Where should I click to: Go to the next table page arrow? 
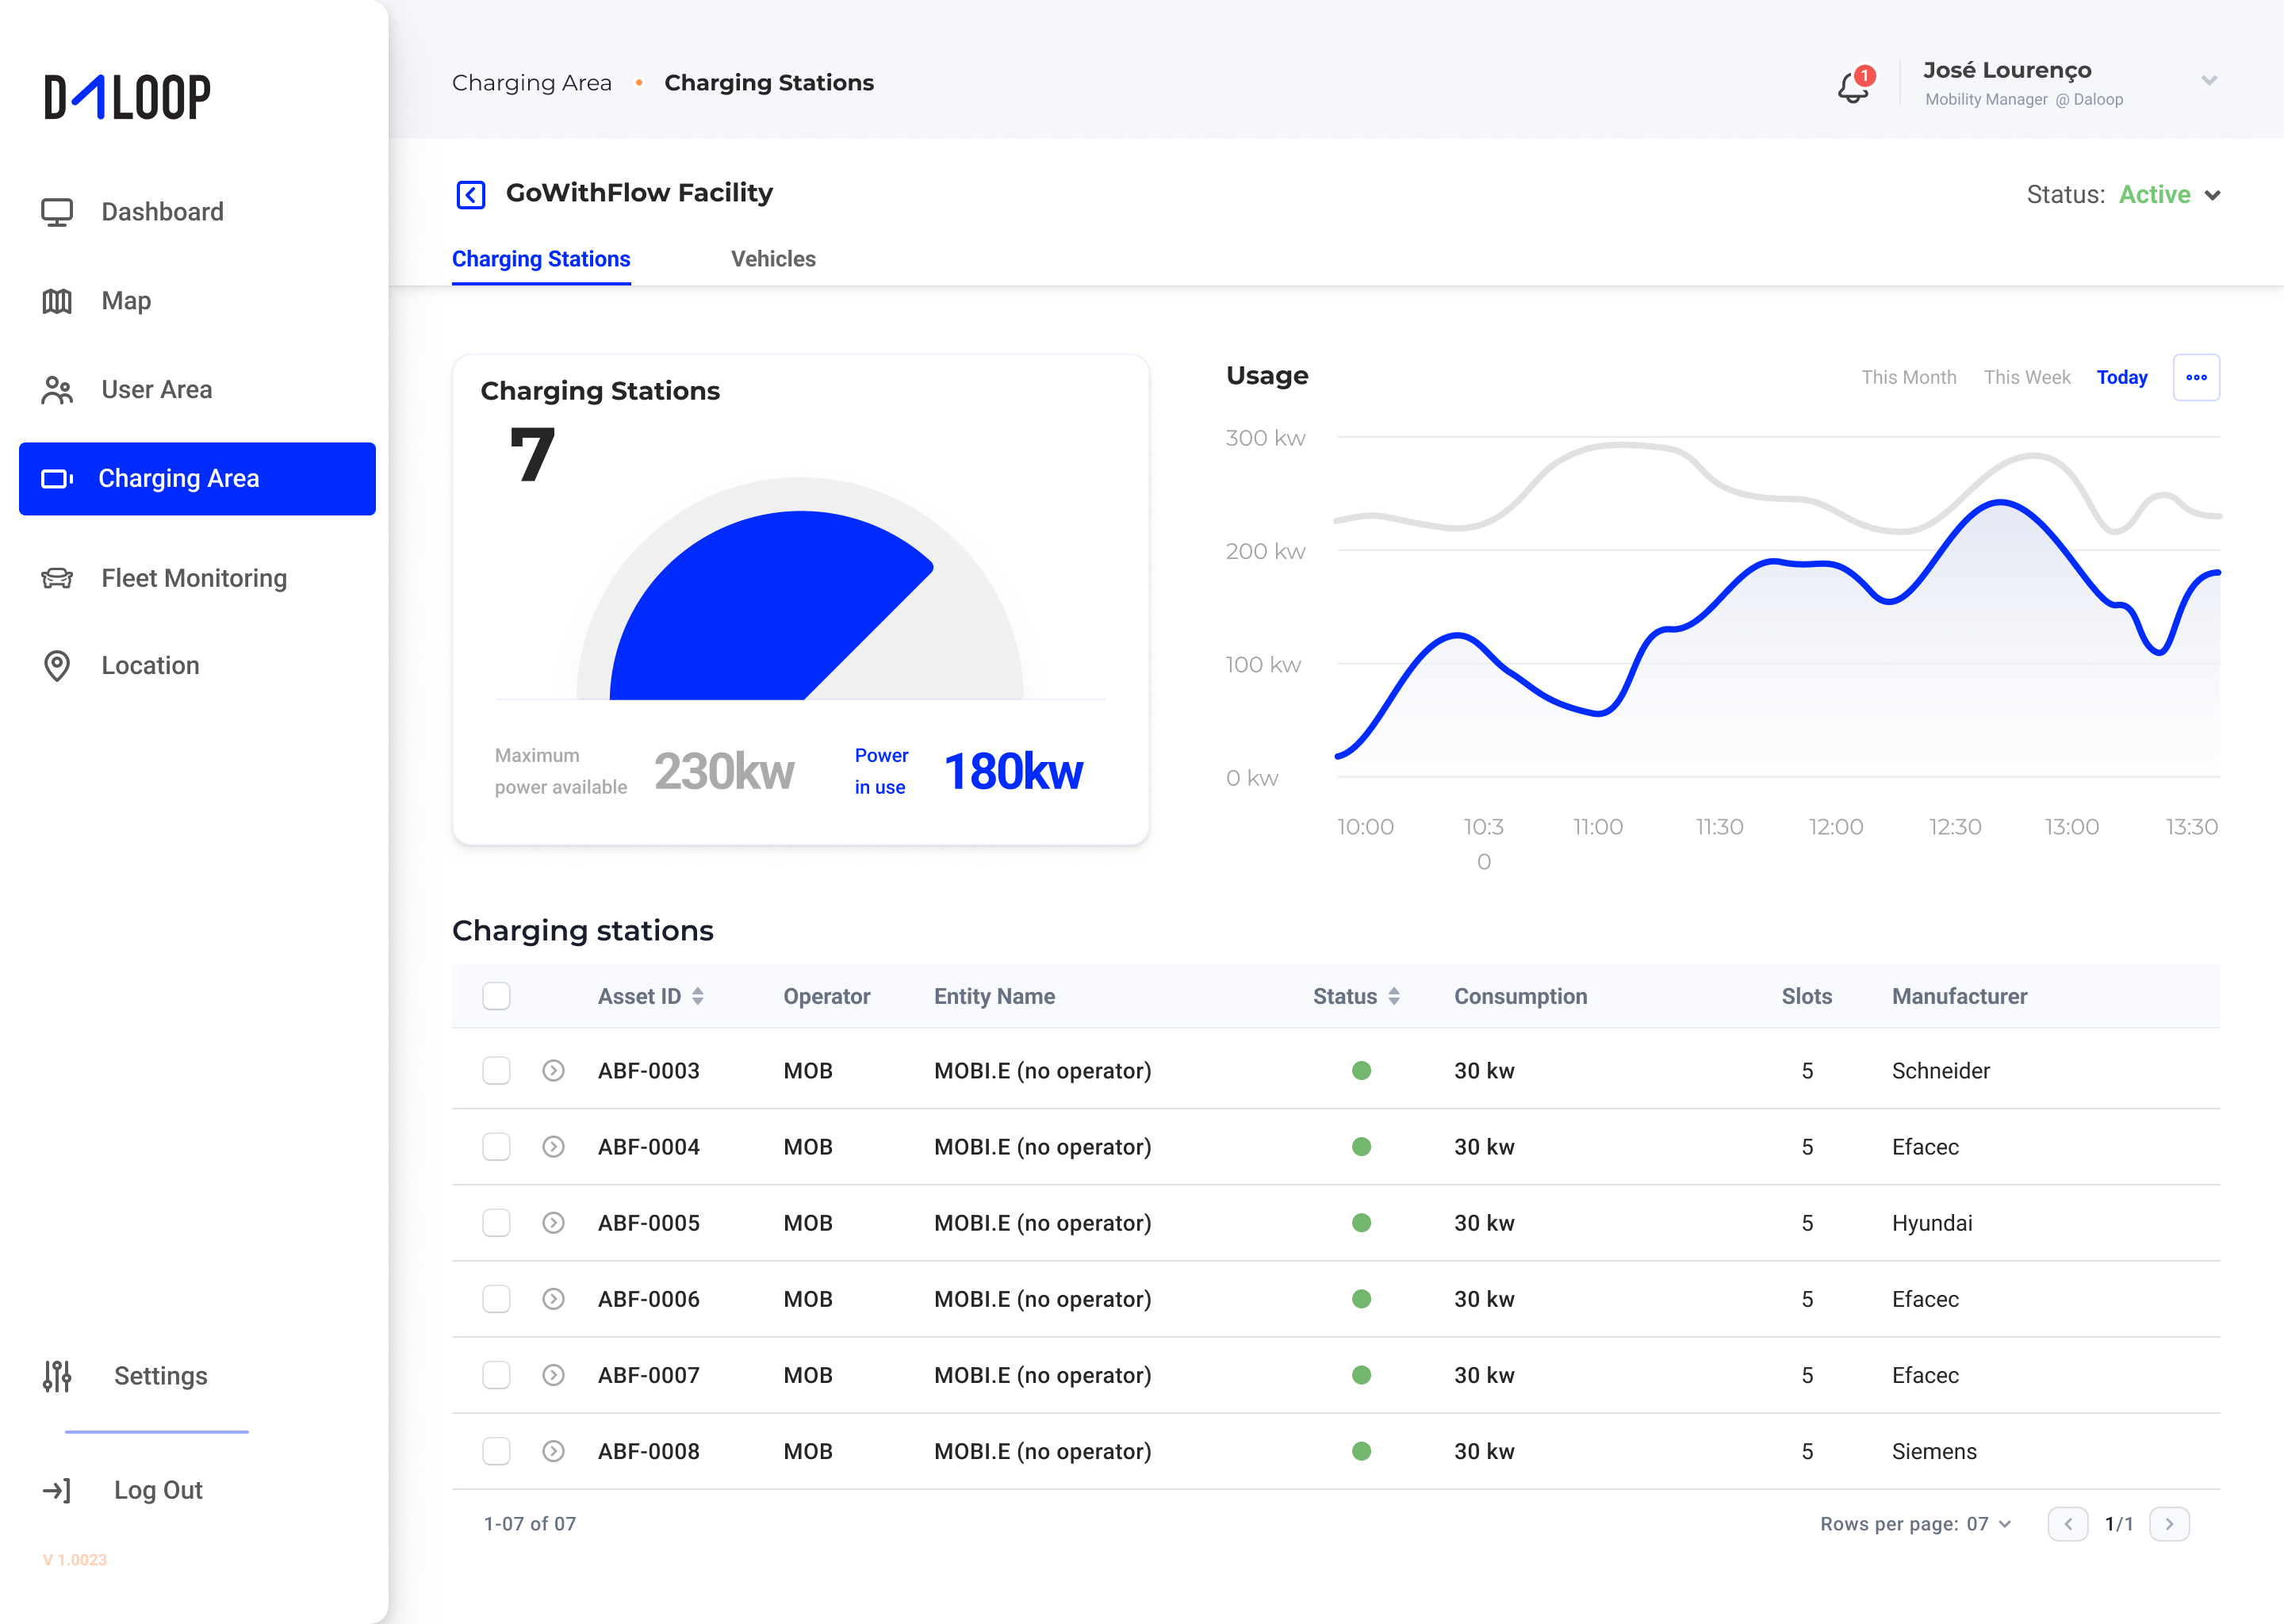2168,1524
